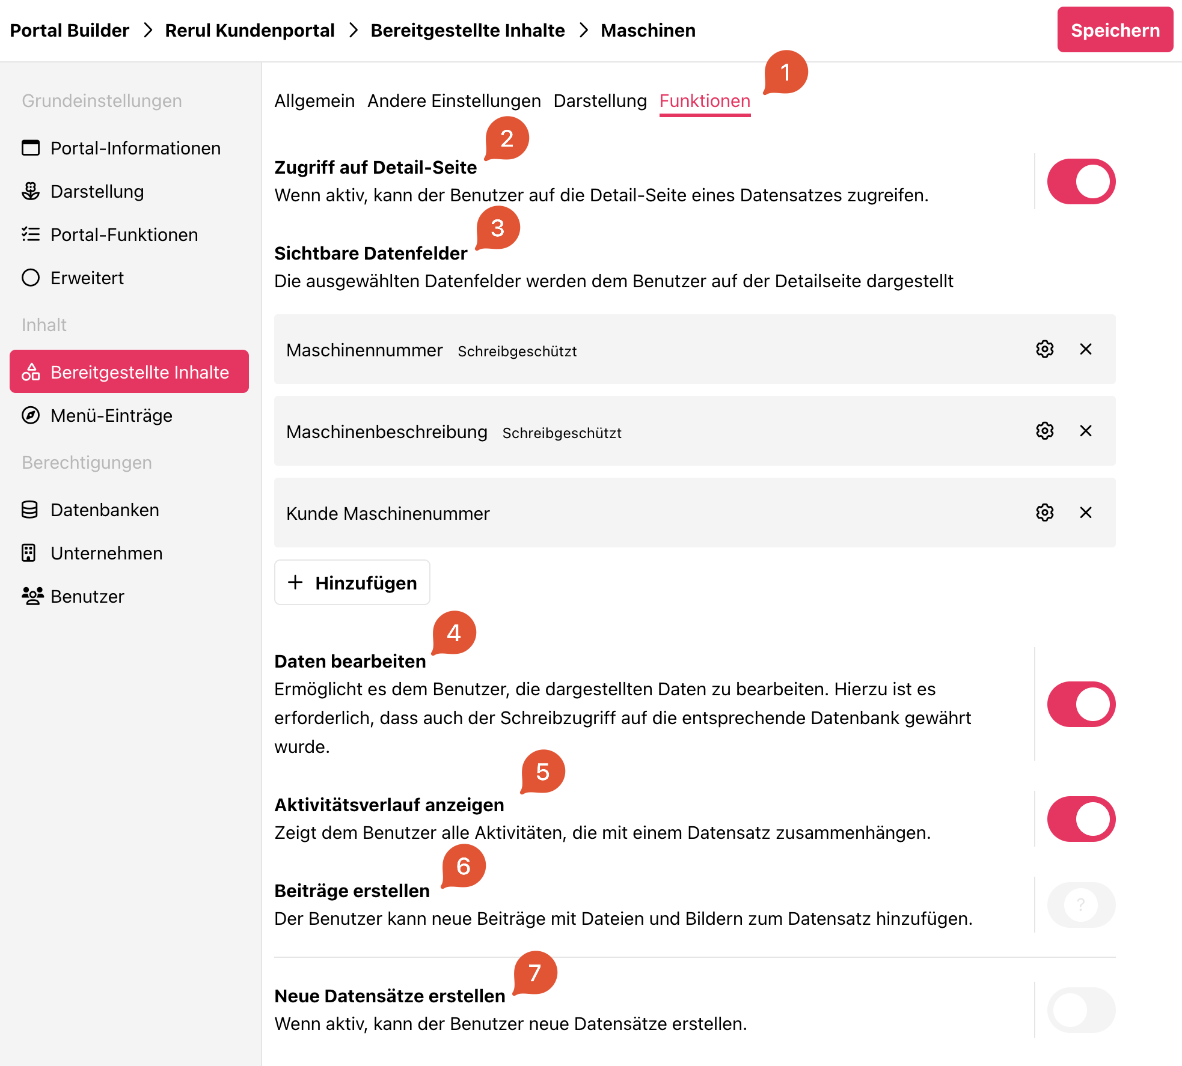Toggle the Beiträge erstellen switch
1182x1066 pixels.
coord(1081,905)
